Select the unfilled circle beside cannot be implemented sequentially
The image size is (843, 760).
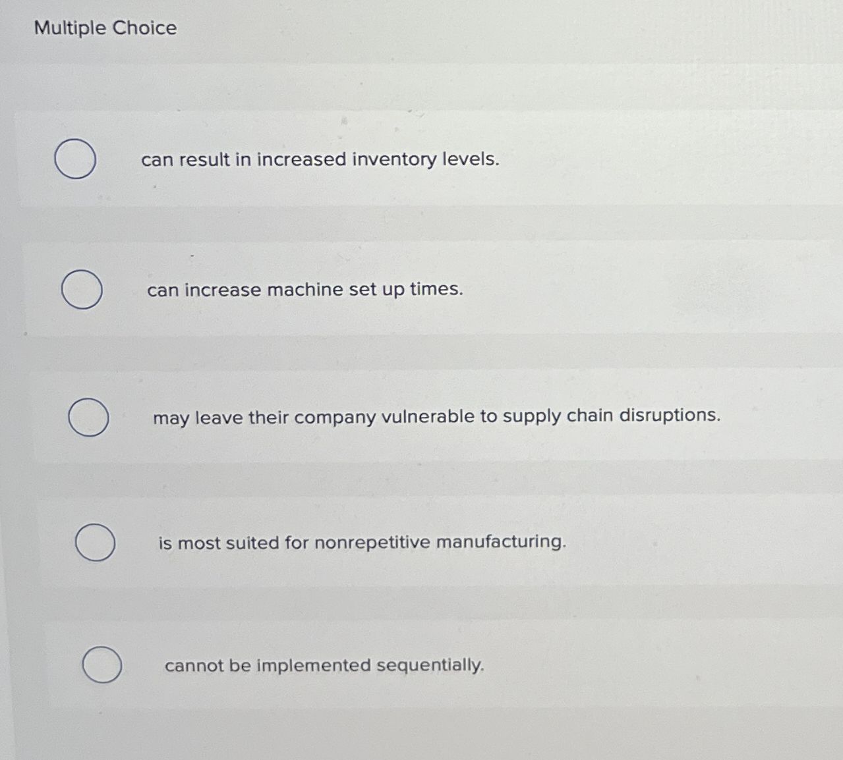pos(101,665)
